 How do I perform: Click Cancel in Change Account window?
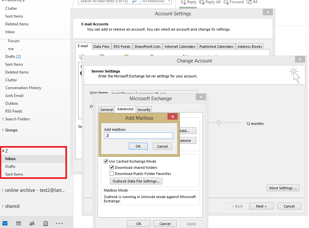click(289, 206)
